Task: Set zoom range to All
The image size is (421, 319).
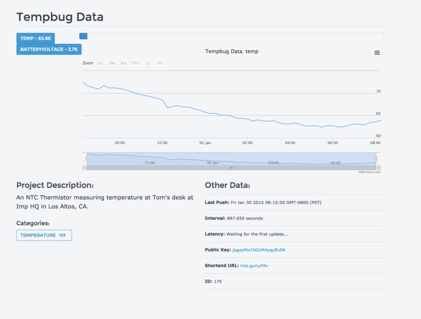Action: (160, 63)
